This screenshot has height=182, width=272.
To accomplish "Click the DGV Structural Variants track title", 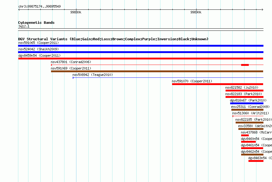I will tap(113, 39).
